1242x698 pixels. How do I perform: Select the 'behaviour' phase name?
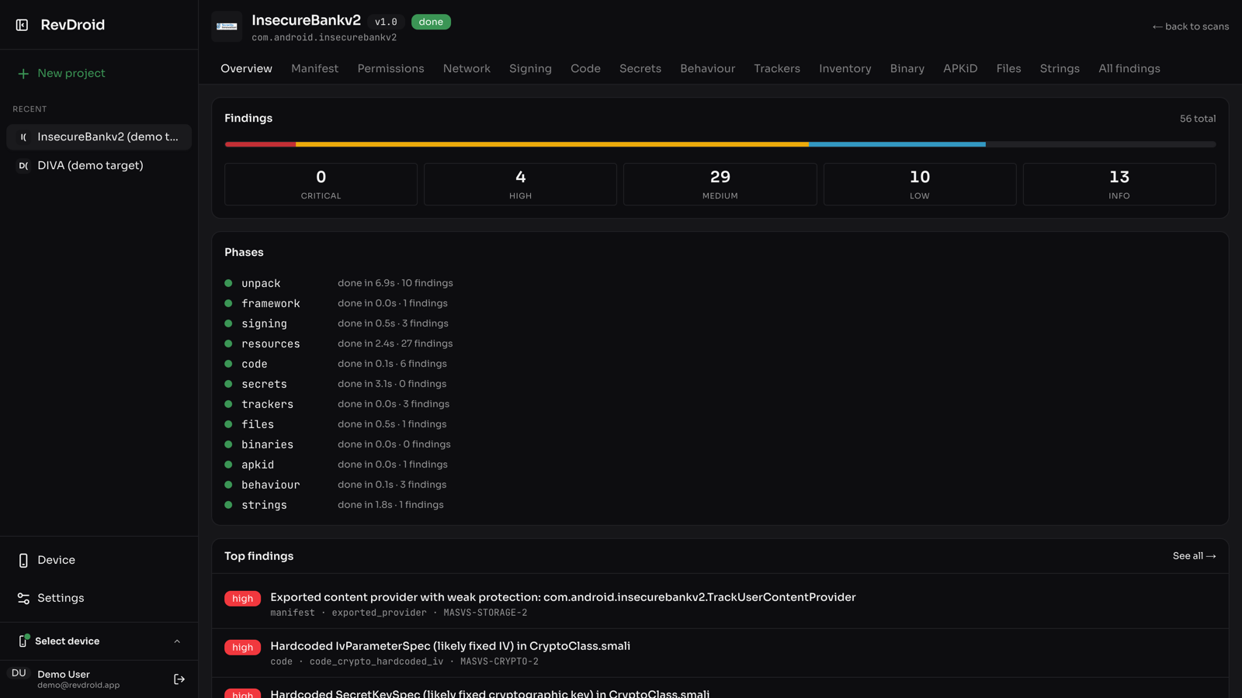click(x=270, y=485)
